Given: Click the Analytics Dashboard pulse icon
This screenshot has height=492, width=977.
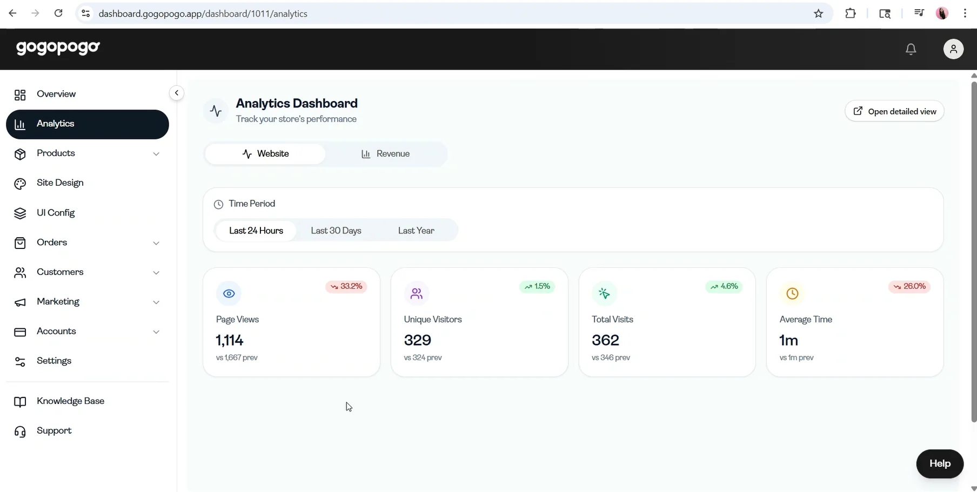Looking at the screenshot, I should pos(216,111).
